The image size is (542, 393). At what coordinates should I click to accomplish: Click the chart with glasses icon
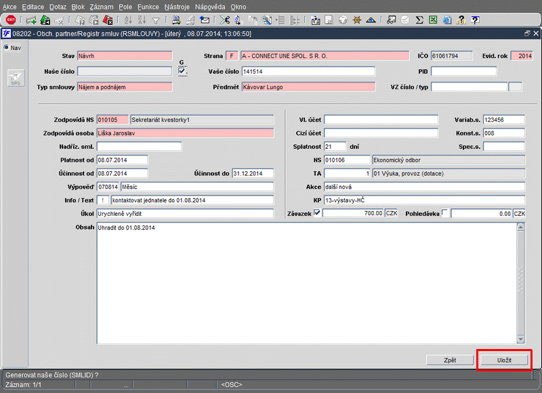click(391, 20)
